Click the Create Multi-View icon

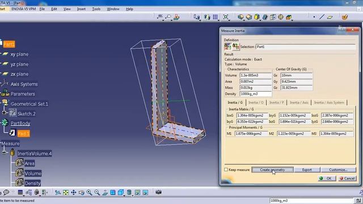[x=113, y=193]
